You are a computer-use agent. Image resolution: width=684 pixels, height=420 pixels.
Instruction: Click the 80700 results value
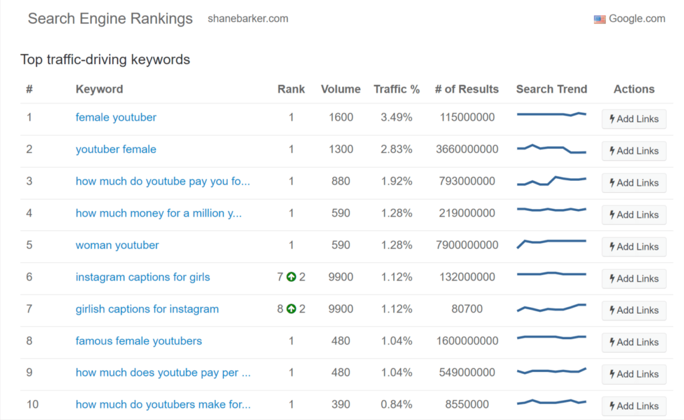(467, 308)
